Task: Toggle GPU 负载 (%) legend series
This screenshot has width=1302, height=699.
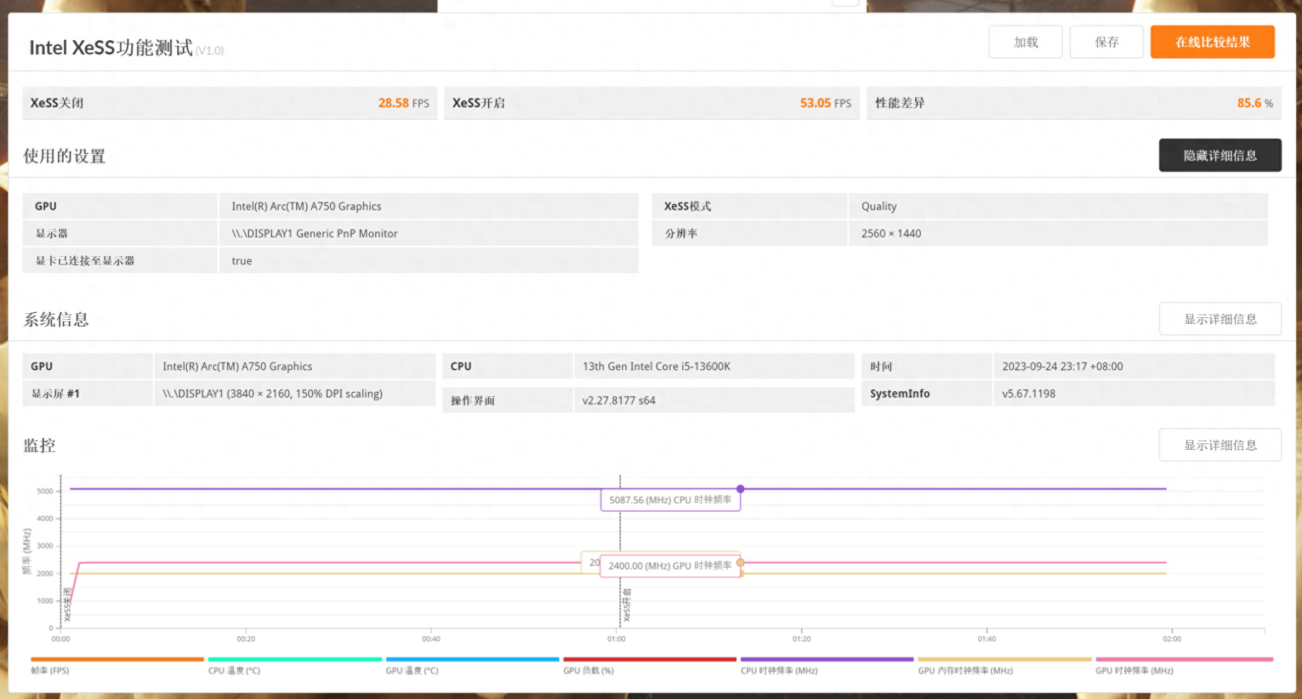Action: click(x=588, y=671)
